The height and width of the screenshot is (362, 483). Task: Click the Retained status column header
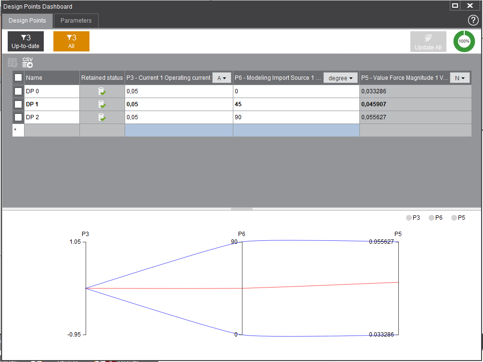[102, 78]
